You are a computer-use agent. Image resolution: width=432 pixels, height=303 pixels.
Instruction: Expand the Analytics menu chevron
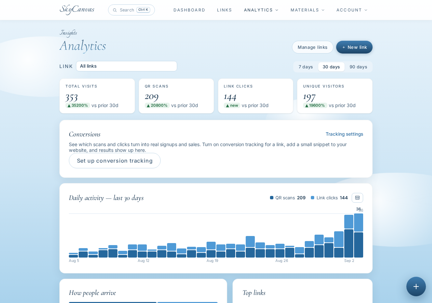point(277,10)
